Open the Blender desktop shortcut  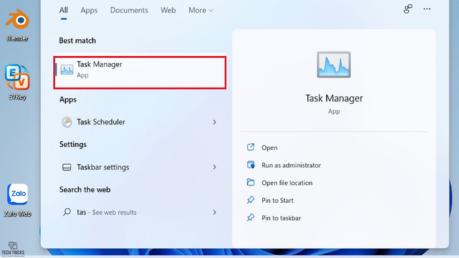(x=17, y=25)
